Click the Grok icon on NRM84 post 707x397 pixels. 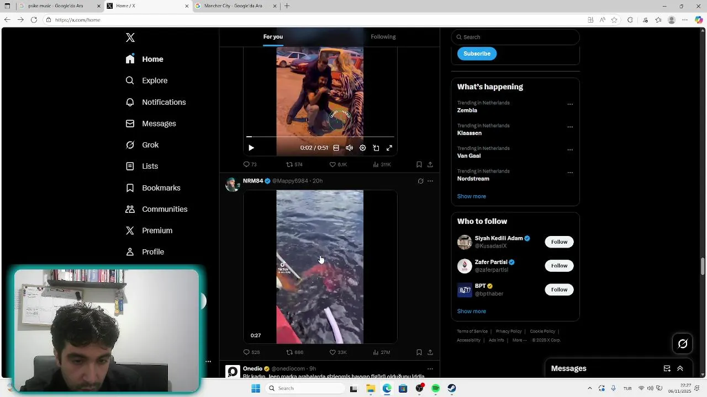[x=420, y=181]
